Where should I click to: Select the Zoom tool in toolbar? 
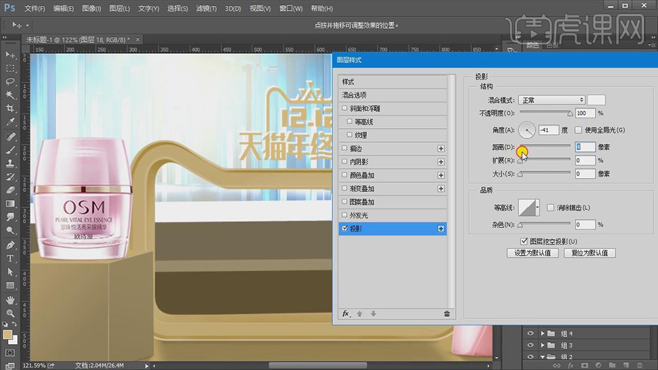click(x=11, y=313)
